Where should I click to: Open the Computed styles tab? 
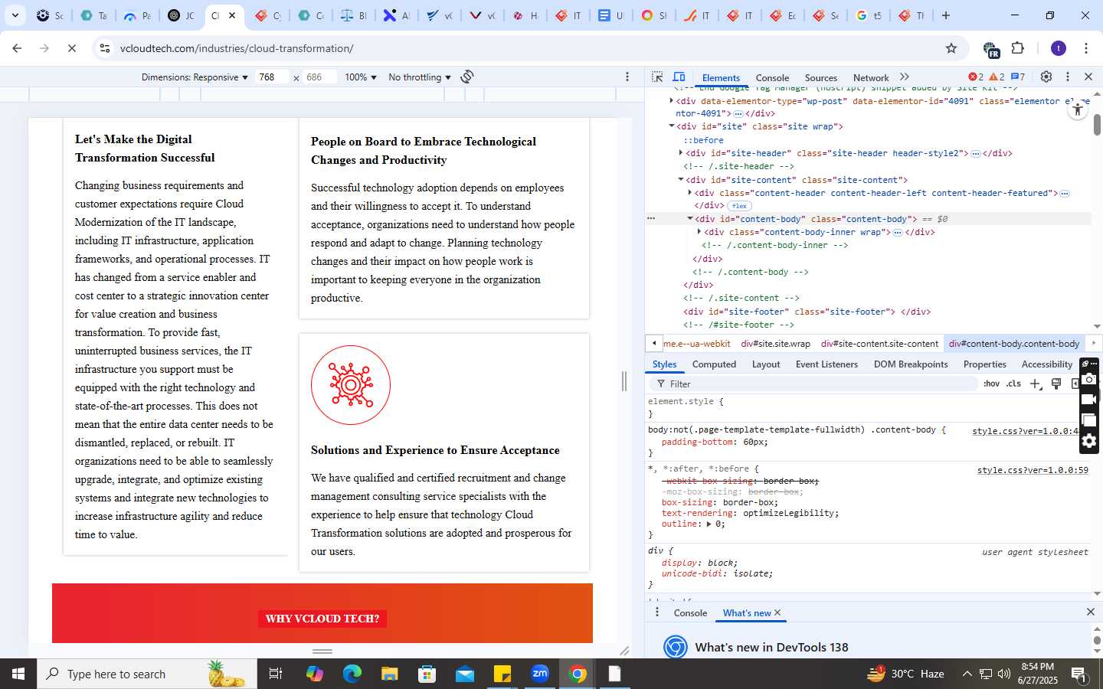(x=714, y=364)
